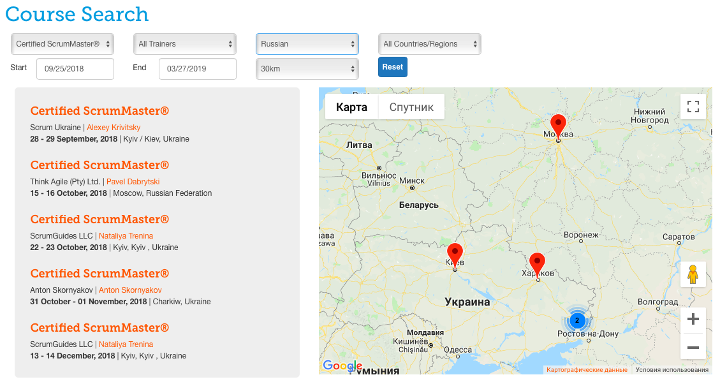Click the Минск city label on the map
This screenshot has height=391, width=727.
point(412,181)
